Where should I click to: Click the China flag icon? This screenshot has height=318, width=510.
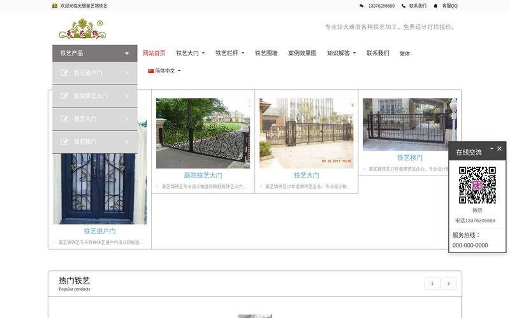click(150, 71)
